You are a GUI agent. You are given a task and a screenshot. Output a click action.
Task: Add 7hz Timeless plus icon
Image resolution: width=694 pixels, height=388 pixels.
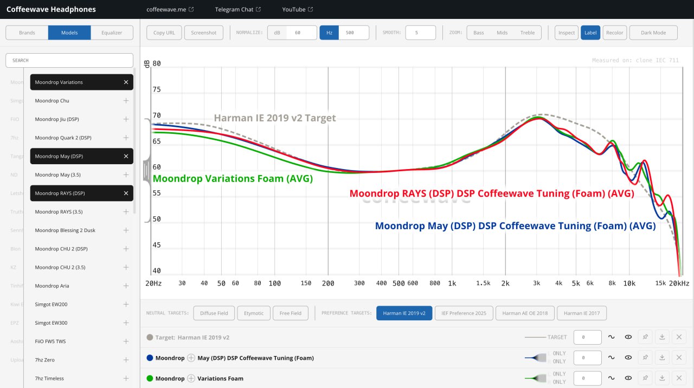coord(126,378)
